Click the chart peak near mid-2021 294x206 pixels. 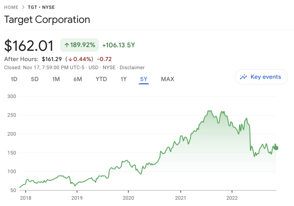point(209,111)
